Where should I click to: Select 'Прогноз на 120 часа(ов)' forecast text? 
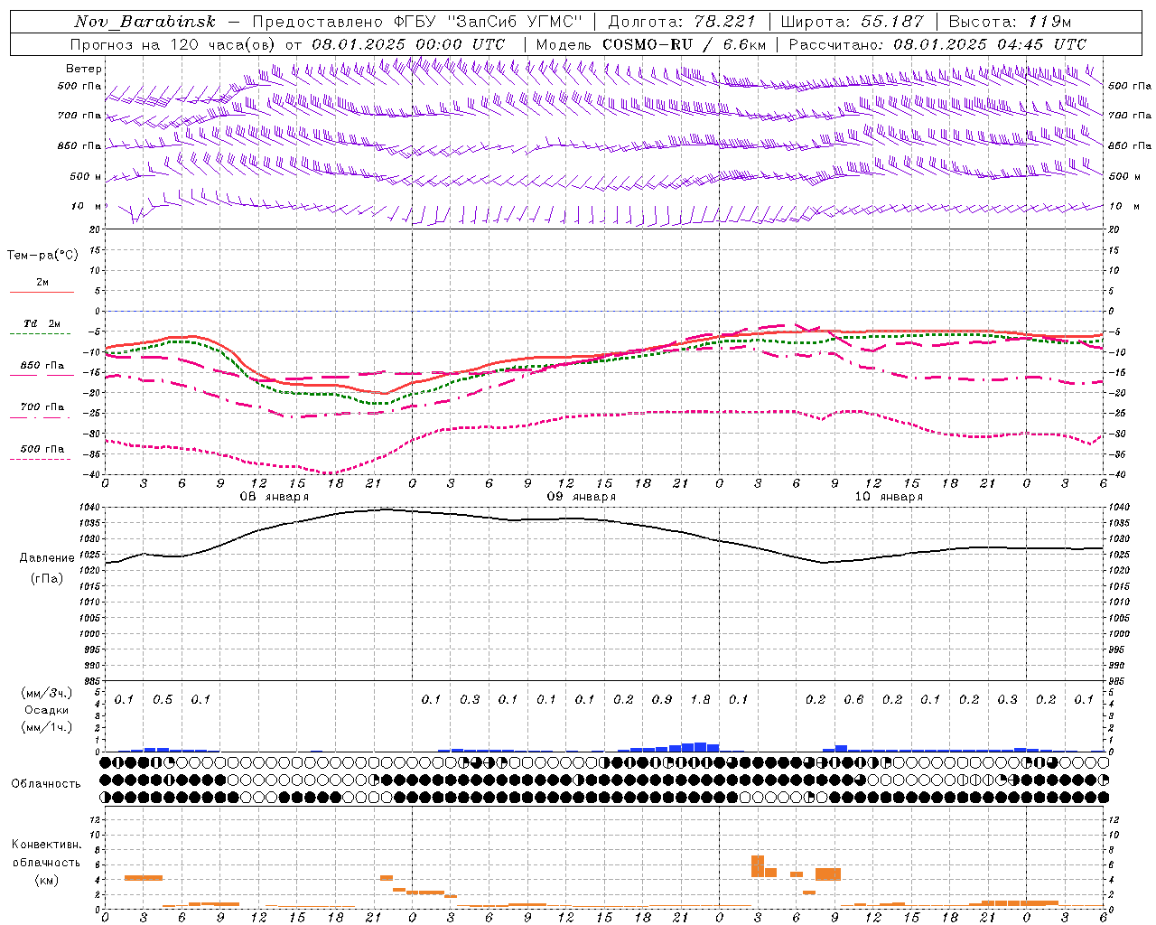point(173,44)
